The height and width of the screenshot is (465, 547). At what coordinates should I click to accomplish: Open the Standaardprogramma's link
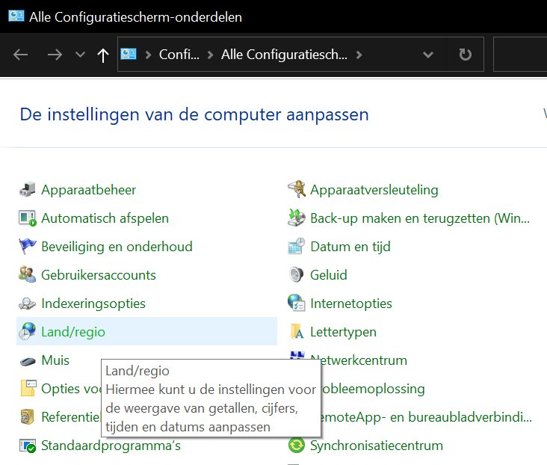[111, 446]
